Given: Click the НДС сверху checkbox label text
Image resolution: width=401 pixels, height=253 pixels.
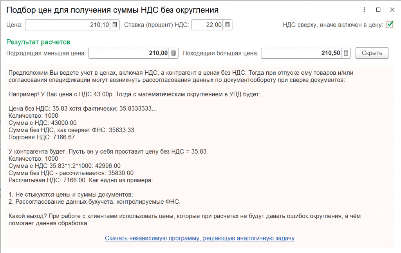Looking at the screenshot, I should click(332, 25).
